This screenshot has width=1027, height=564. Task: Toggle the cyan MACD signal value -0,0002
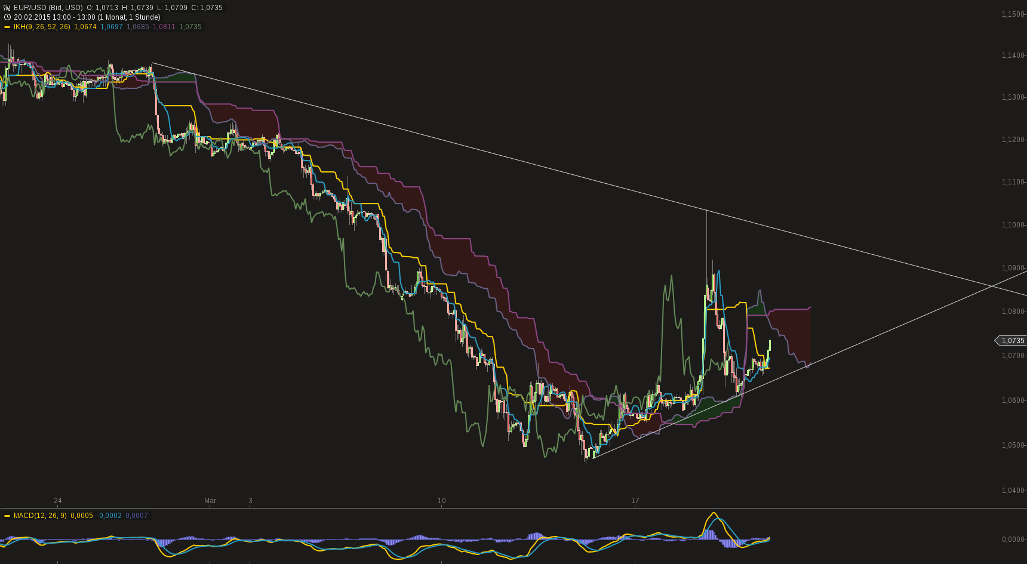pos(109,516)
